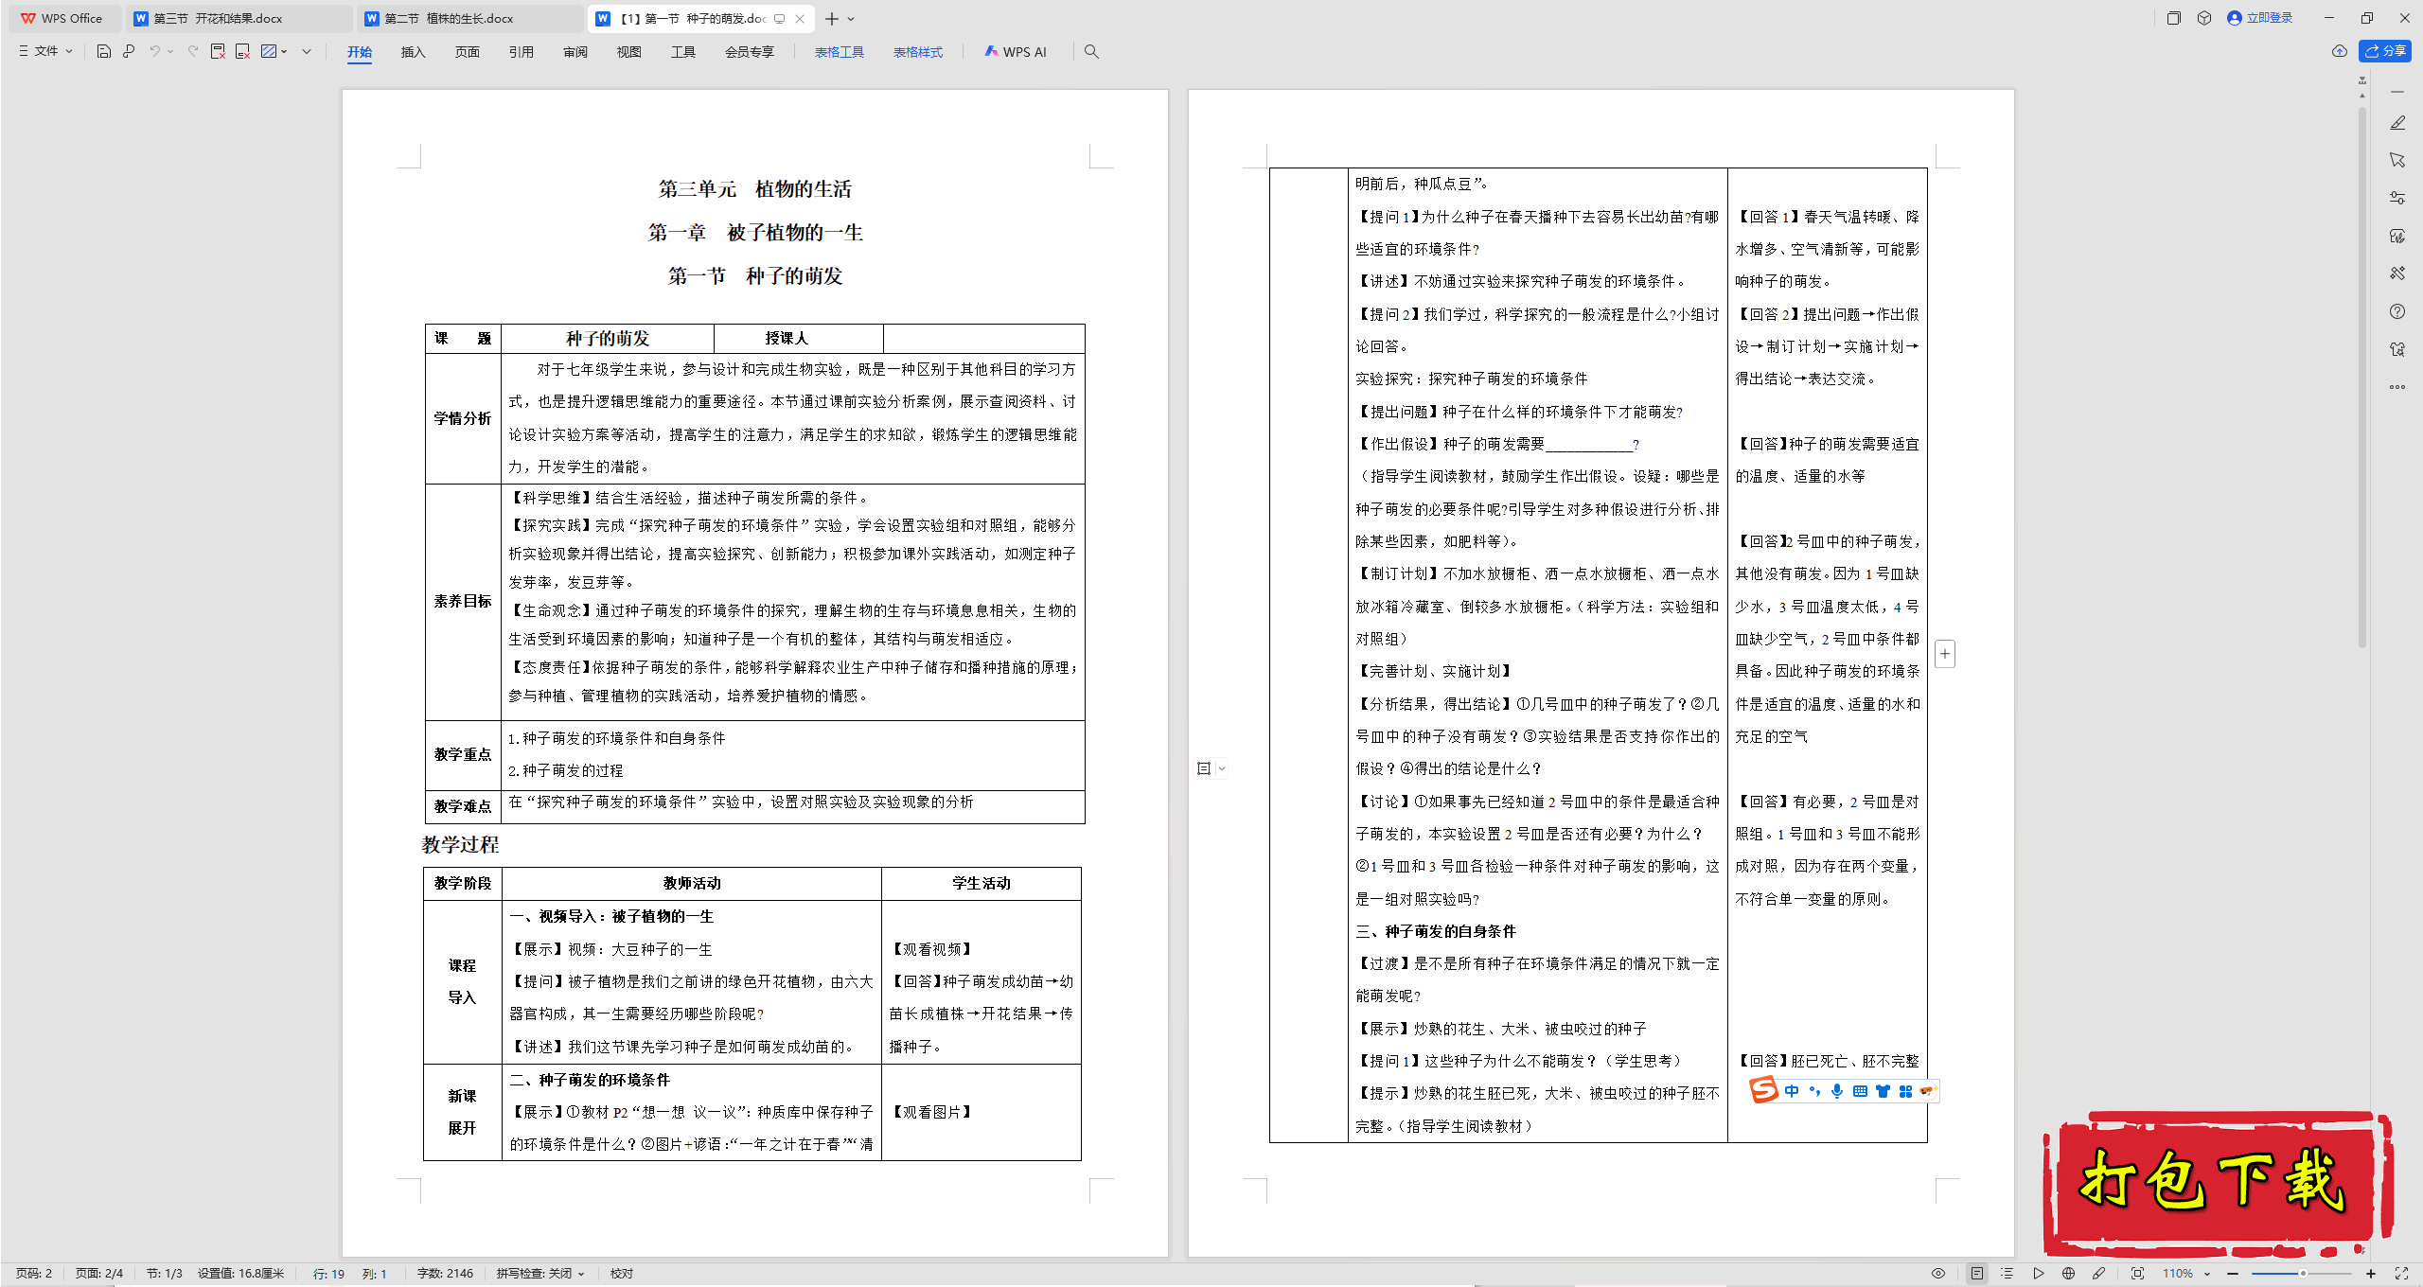The width and height of the screenshot is (2423, 1287).
Task: Click the web layout globe icon in status bar
Action: pyautogui.click(x=2068, y=1274)
